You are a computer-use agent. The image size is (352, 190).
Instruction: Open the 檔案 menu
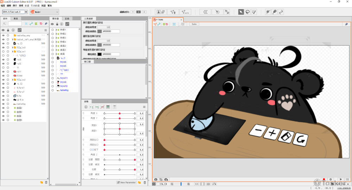point(3,6)
